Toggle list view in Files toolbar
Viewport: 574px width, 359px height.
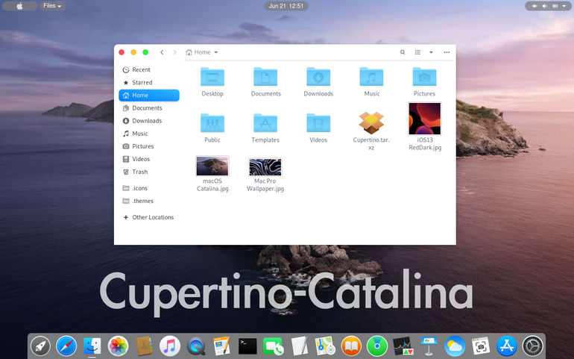click(417, 52)
